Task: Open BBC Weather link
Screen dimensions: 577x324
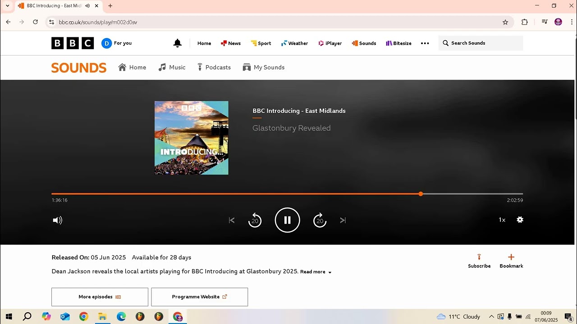Action: point(294,43)
